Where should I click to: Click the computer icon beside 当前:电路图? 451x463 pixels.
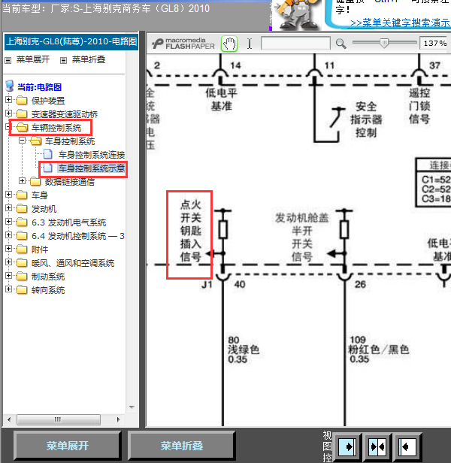(x=10, y=86)
